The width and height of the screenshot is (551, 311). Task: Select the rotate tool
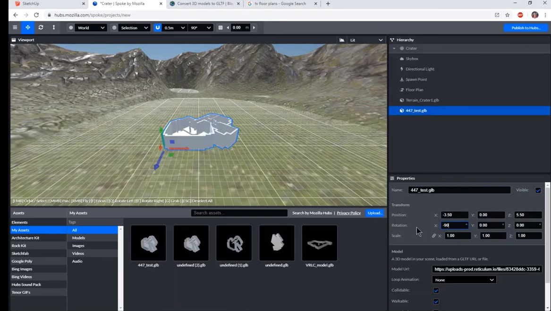click(x=41, y=27)
